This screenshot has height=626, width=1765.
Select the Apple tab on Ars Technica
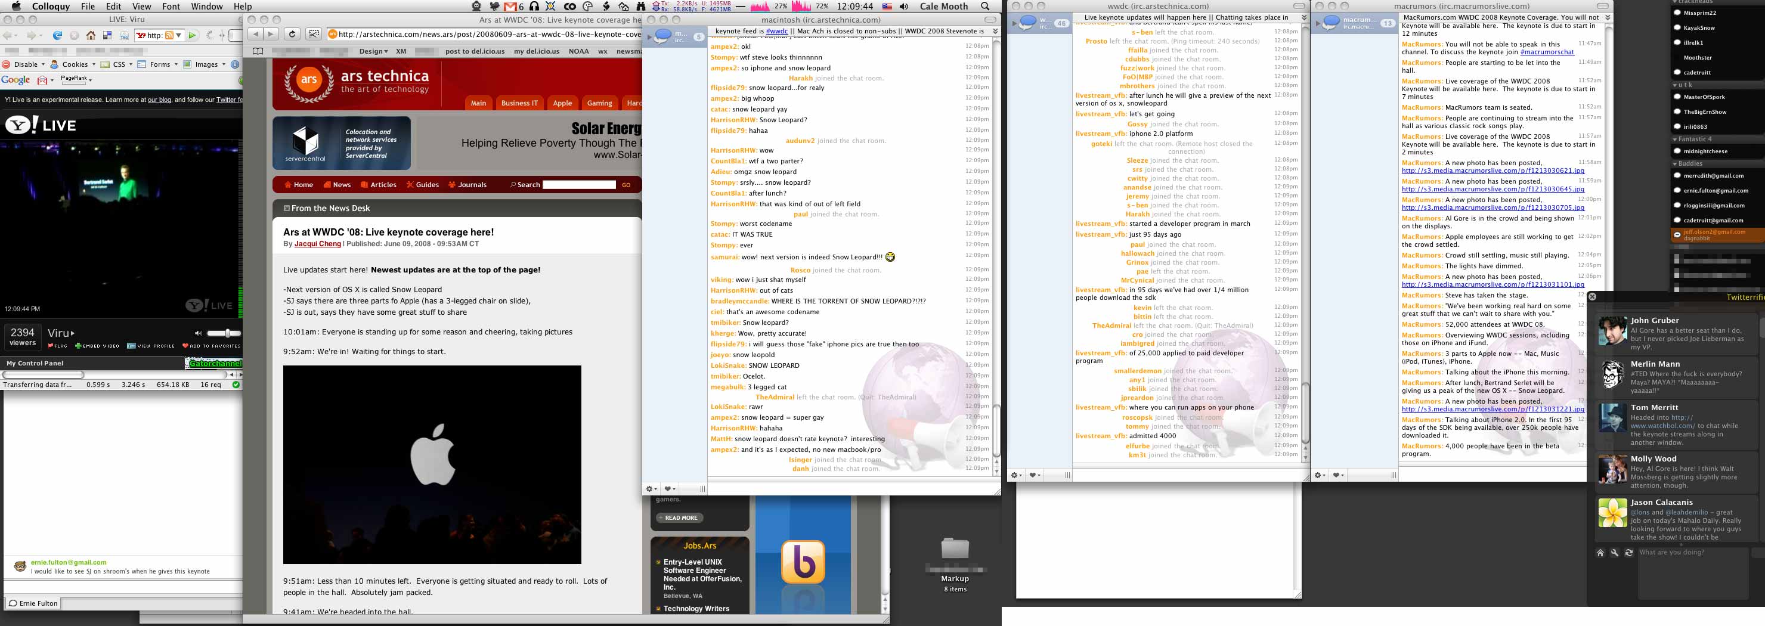click(562, 103)
